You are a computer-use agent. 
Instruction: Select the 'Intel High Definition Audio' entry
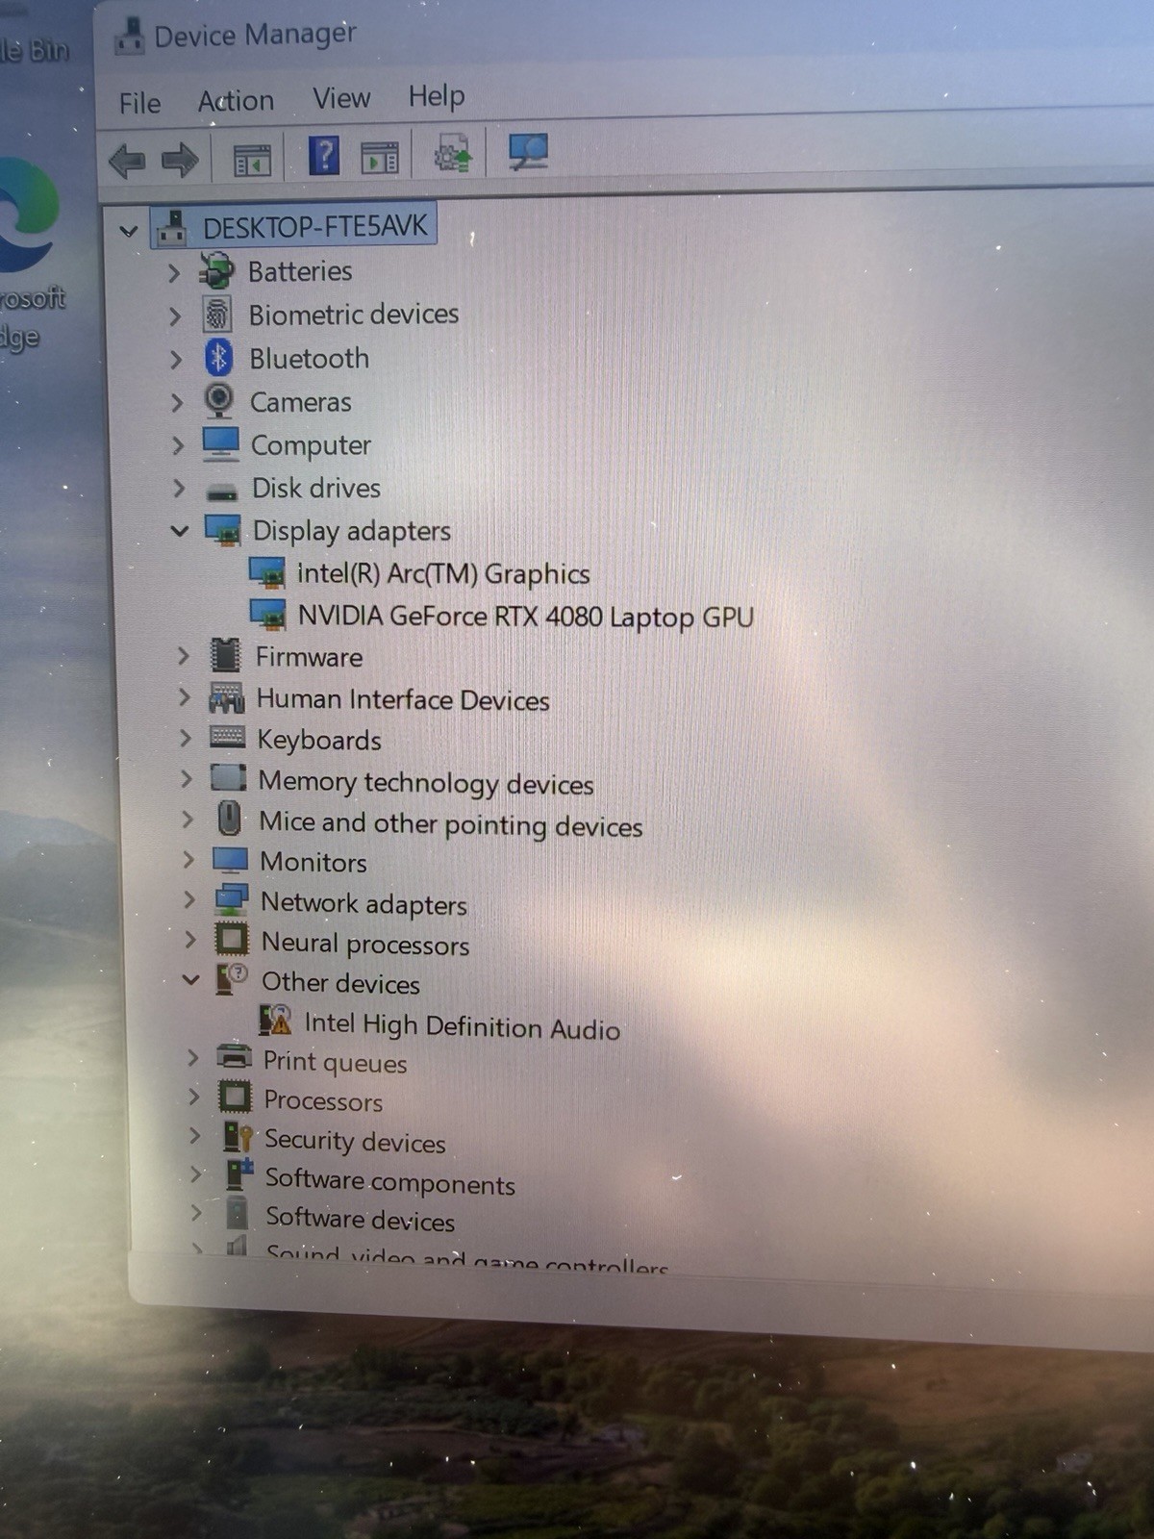pyautogui.click(x=462, y=1025)
